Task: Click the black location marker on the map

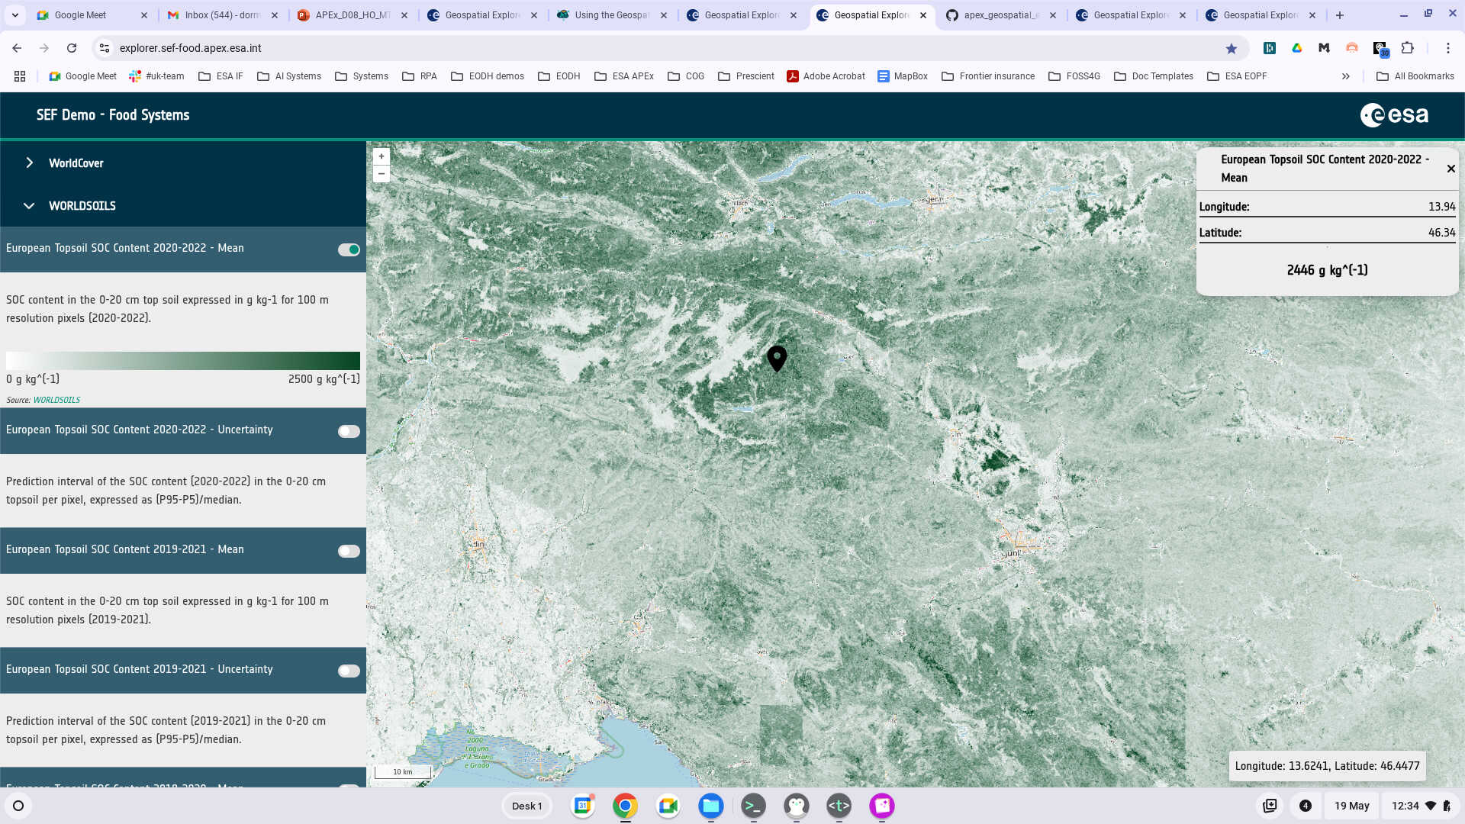Action: pos(777,357)
